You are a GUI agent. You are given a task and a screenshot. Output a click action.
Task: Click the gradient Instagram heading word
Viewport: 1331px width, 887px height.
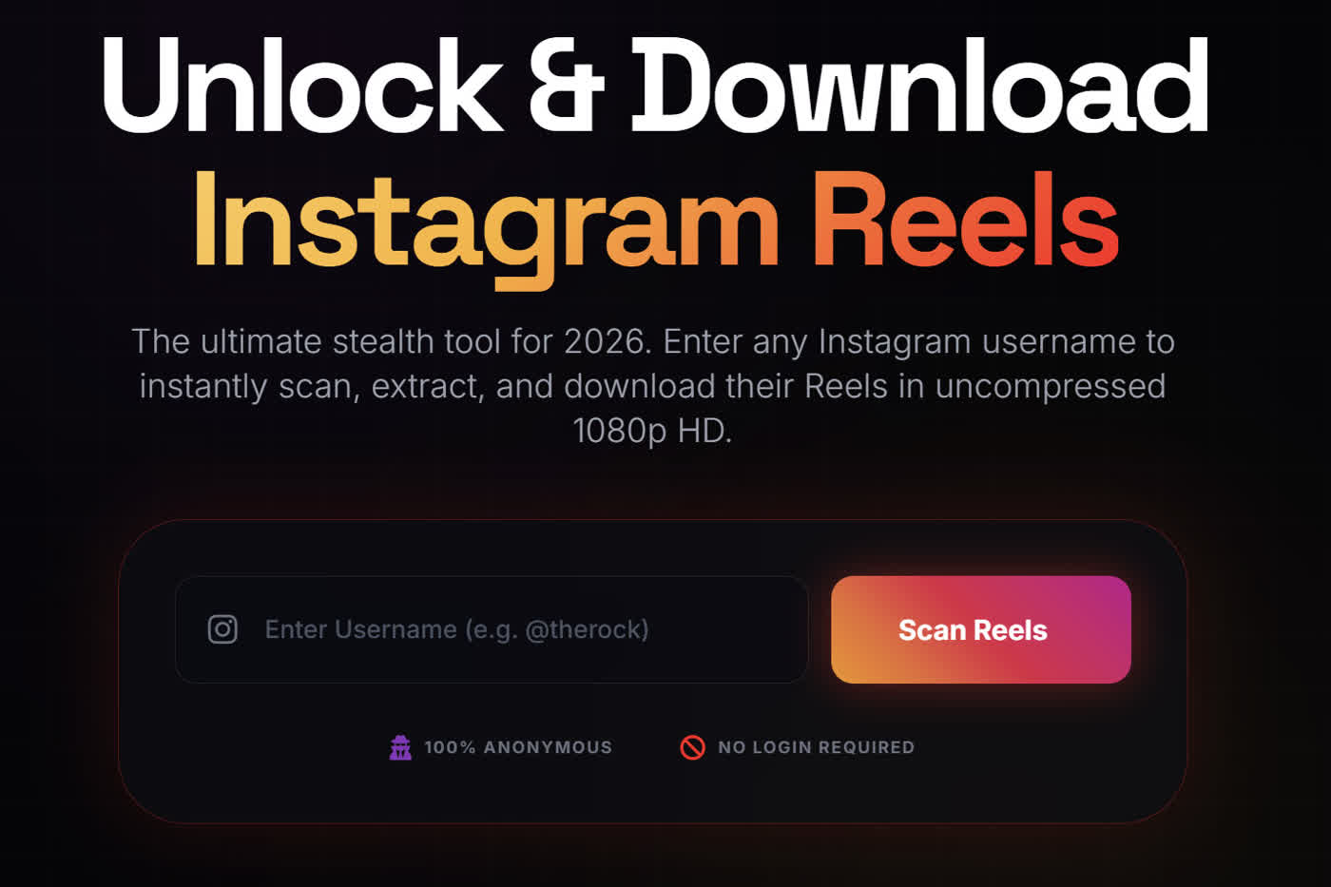(486, 225)
